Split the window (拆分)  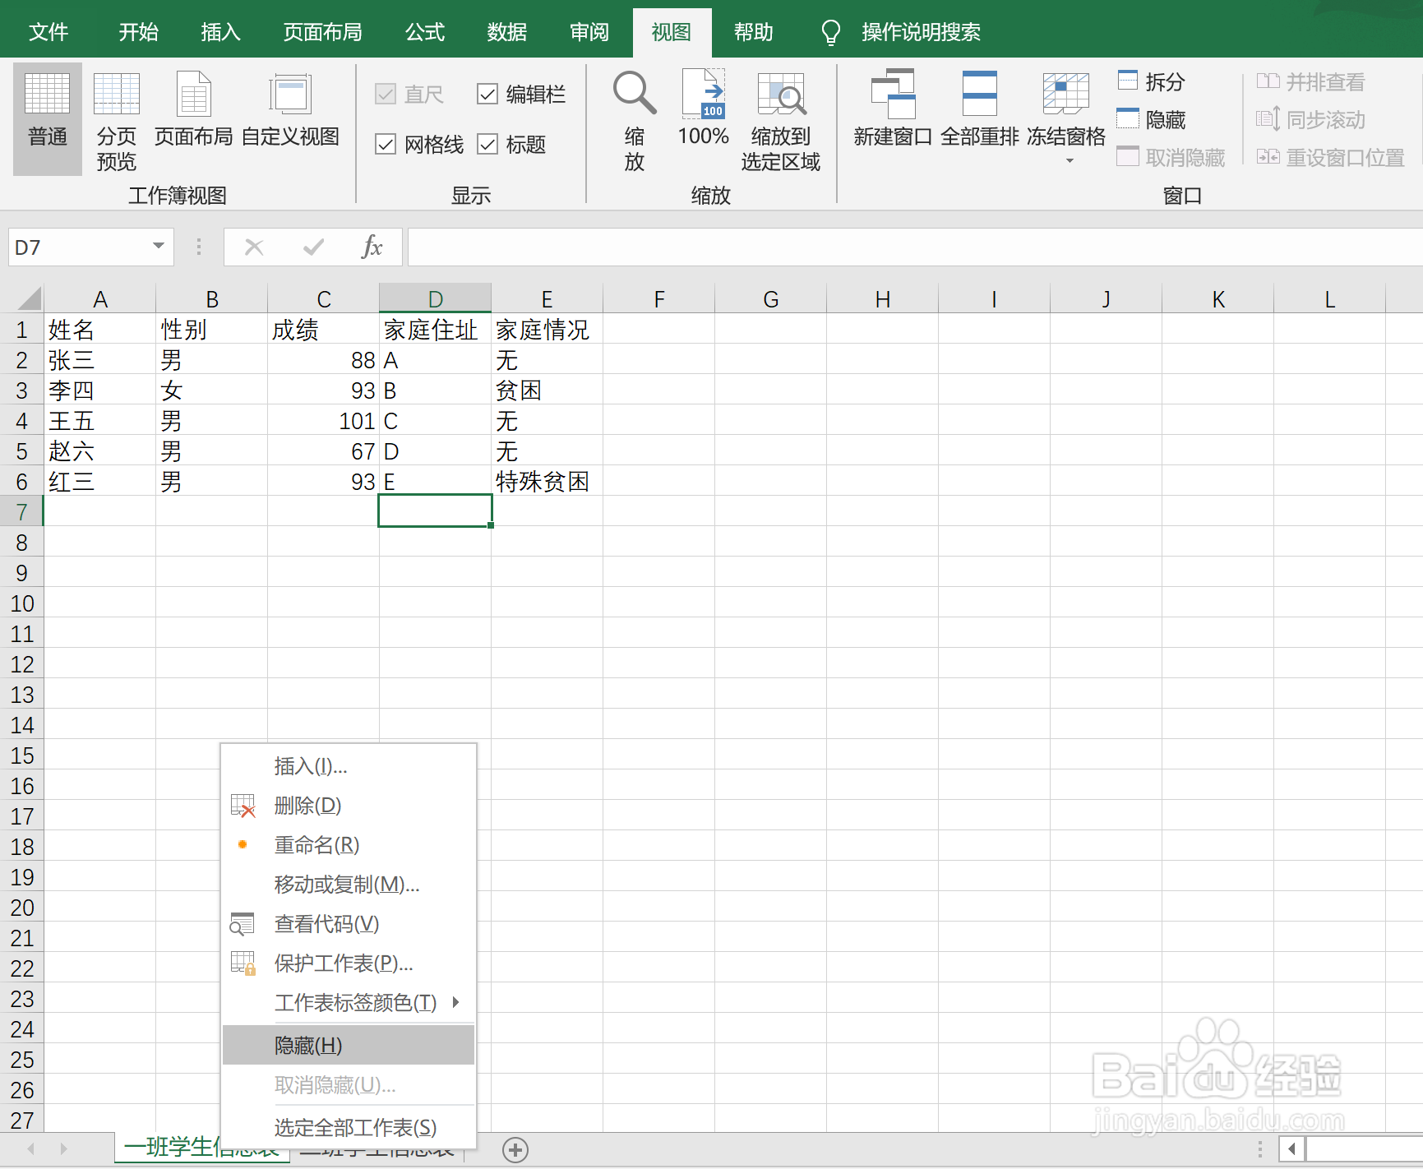tap(1152, 81)
